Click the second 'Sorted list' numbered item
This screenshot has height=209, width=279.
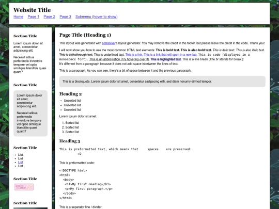coord(72,127)
